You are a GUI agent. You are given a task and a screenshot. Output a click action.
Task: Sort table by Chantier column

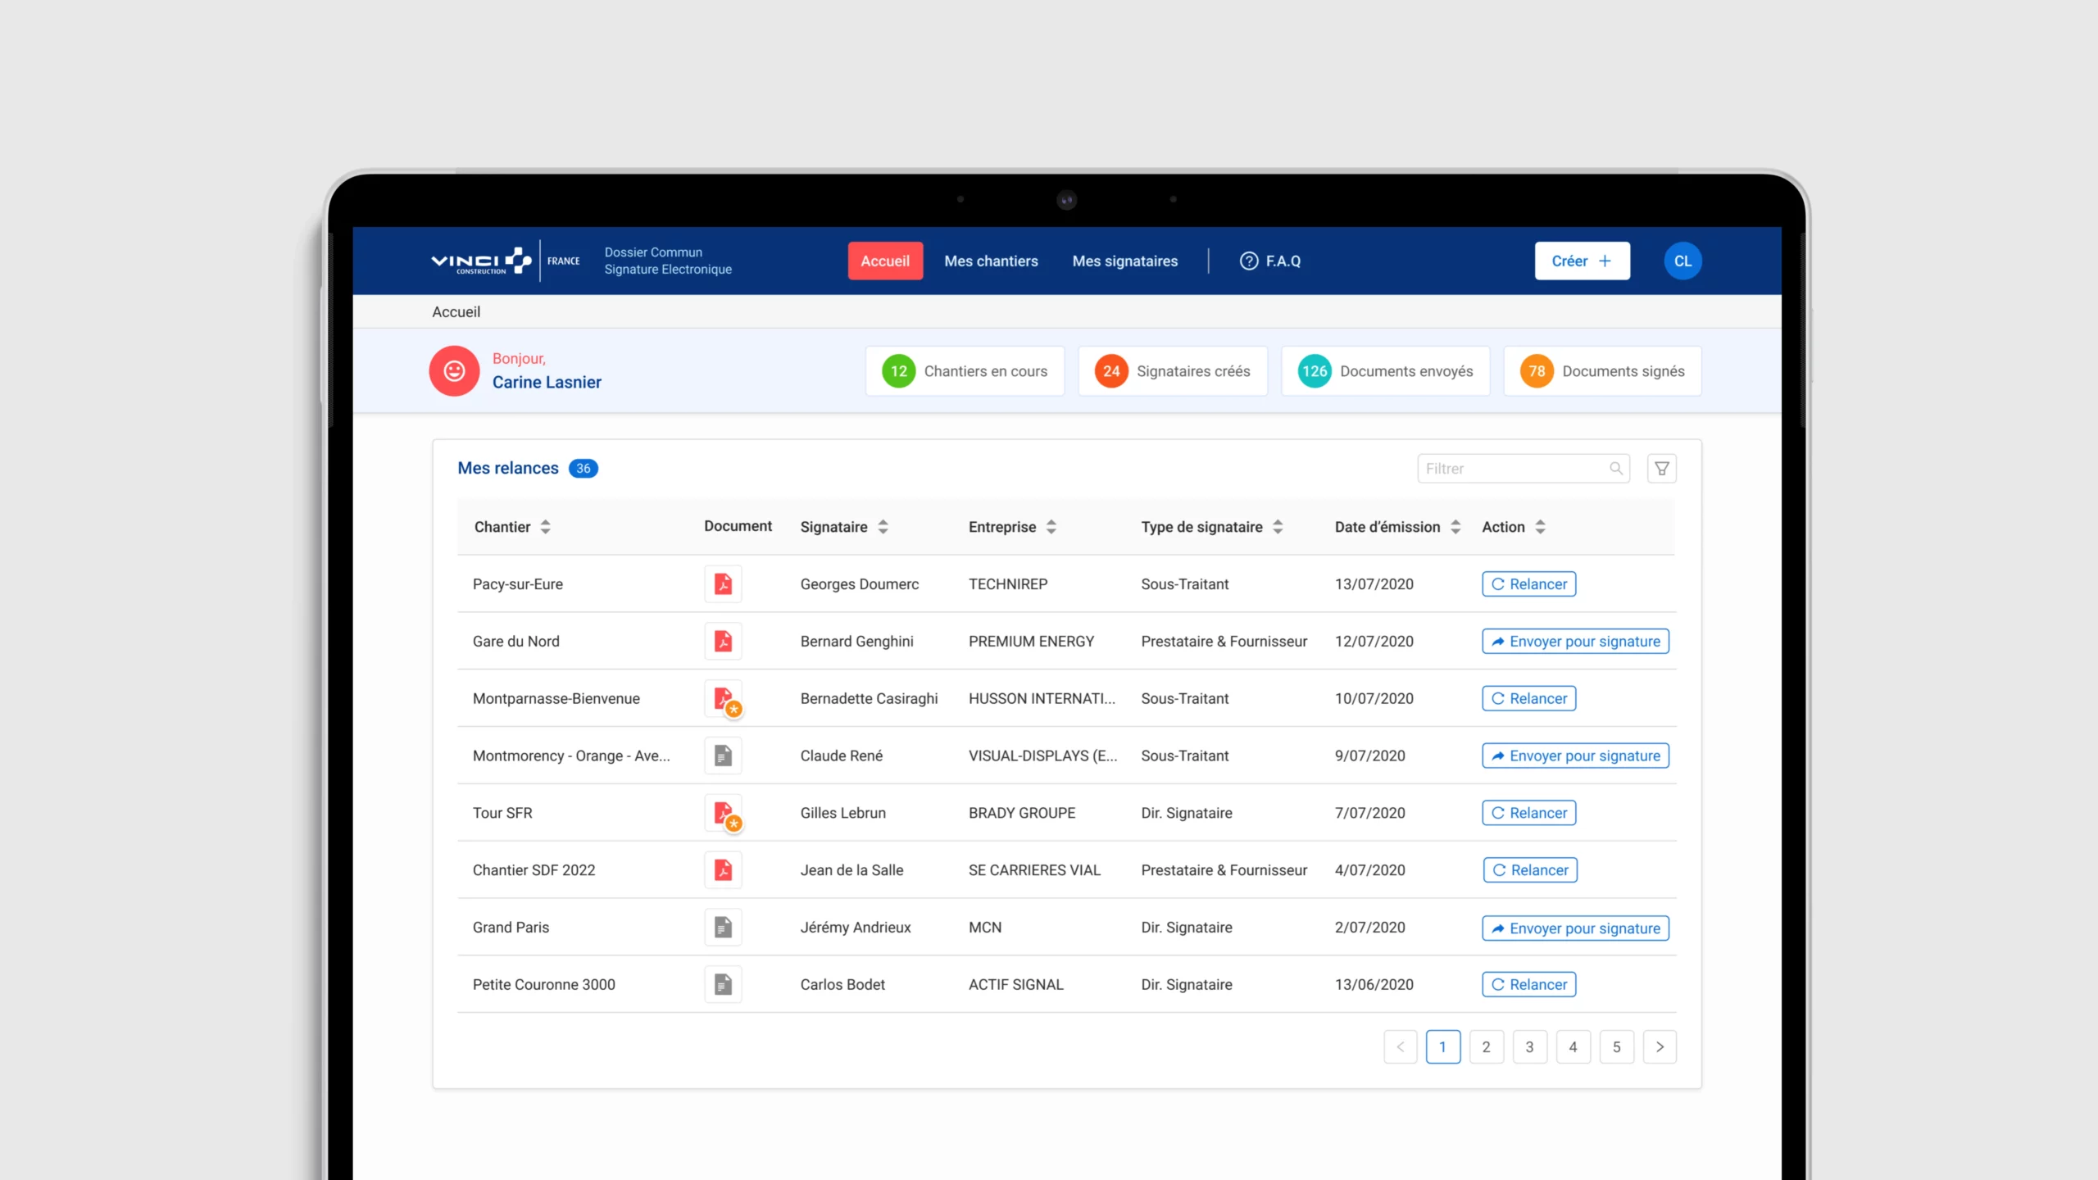coord(545,527)
